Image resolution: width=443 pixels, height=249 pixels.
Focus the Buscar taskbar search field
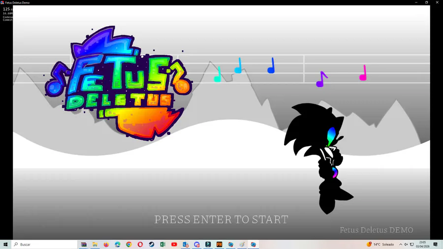coord(44,245)
